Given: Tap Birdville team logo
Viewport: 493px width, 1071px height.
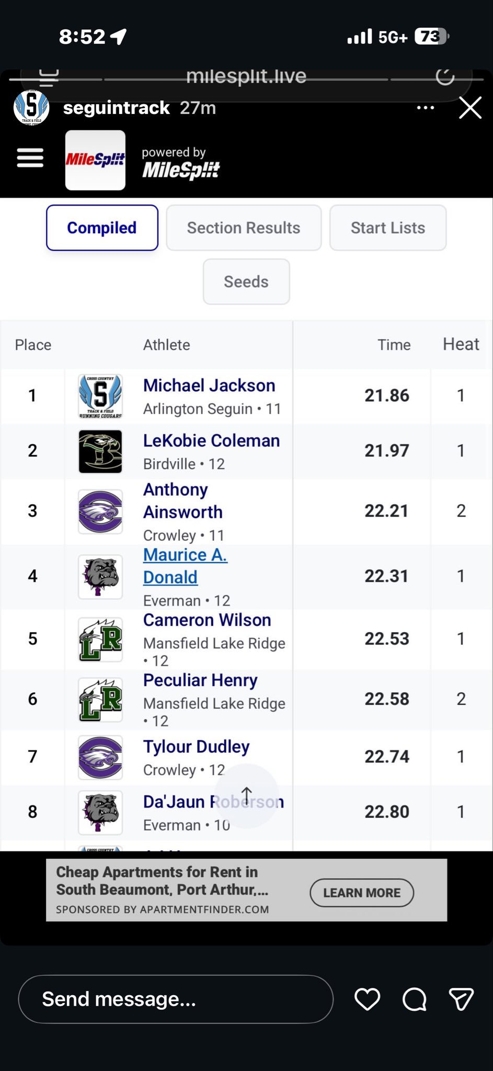Looking at the screenshot, I should click(x=100, y=451).
